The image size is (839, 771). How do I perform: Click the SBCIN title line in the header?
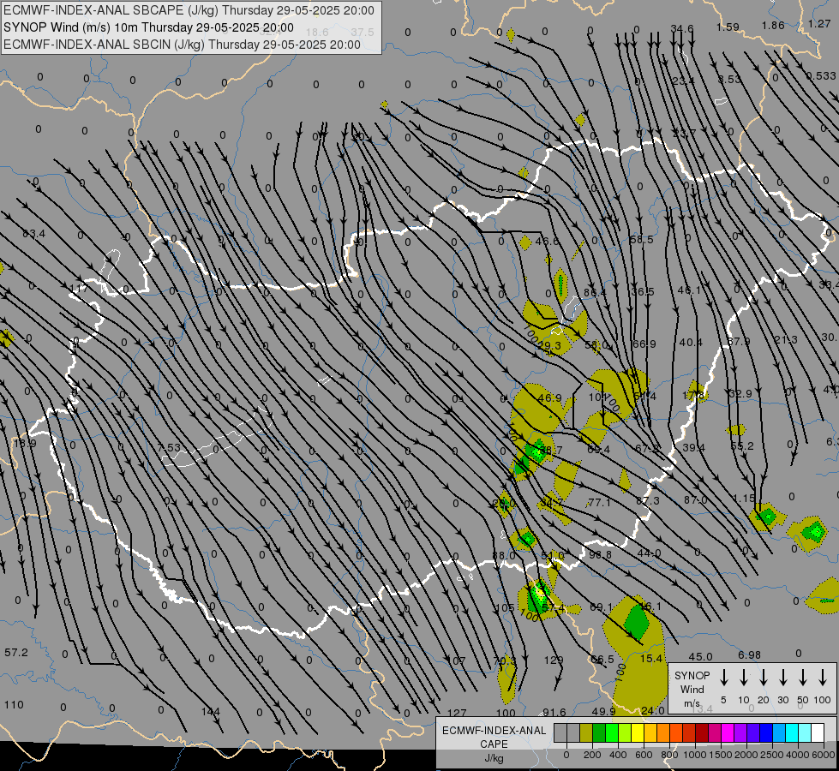(182, 45)
